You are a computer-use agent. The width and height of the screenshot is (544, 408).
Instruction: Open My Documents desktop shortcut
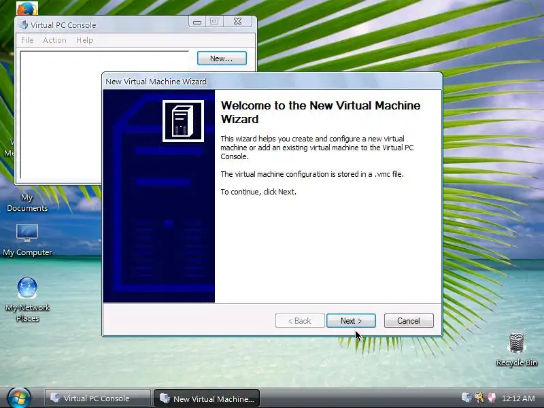click(27, 202)
